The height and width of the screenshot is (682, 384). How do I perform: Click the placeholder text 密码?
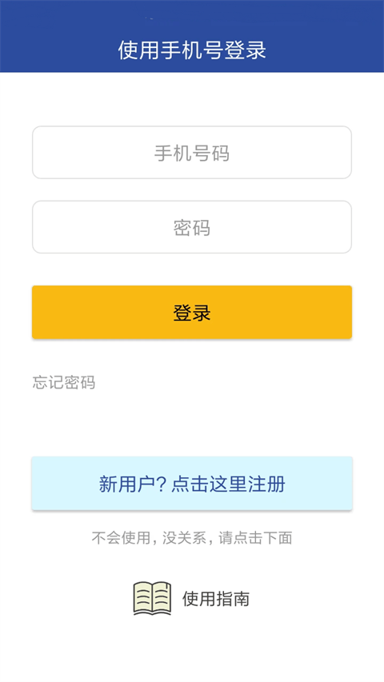[x=192, y=228]
